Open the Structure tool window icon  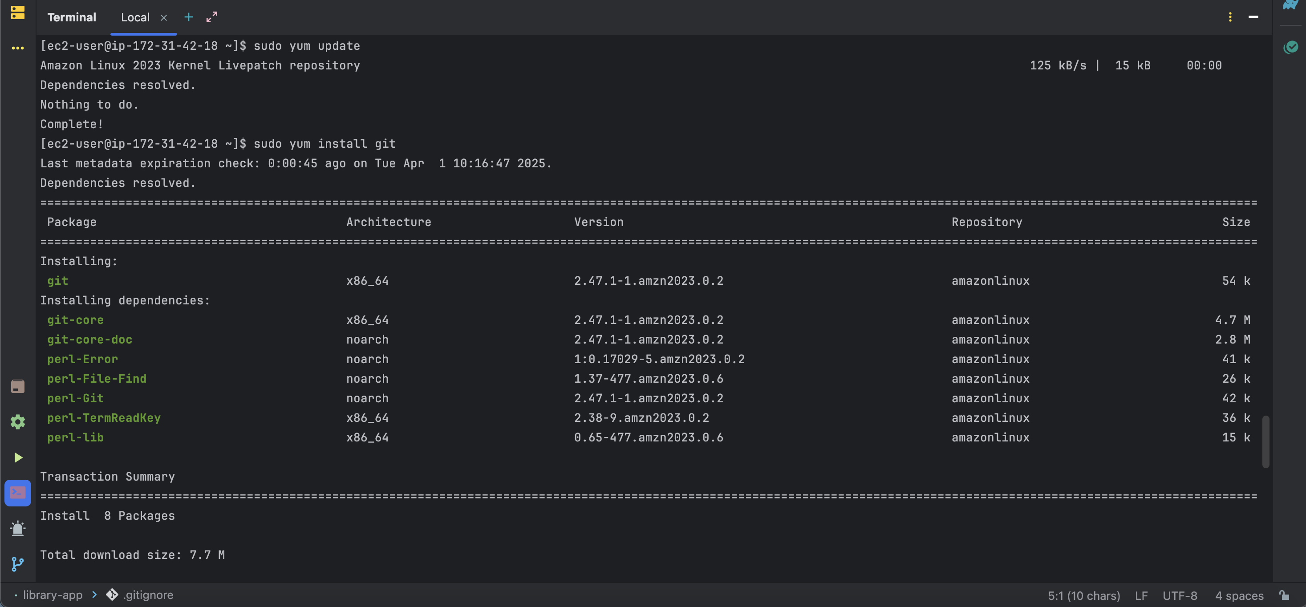pyautogui.click(x=18, y=12)
